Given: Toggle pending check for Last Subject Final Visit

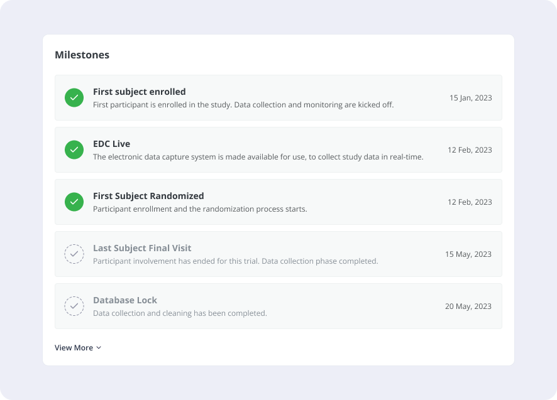Looking at the screenshot, I should click(x=74, y=254).
